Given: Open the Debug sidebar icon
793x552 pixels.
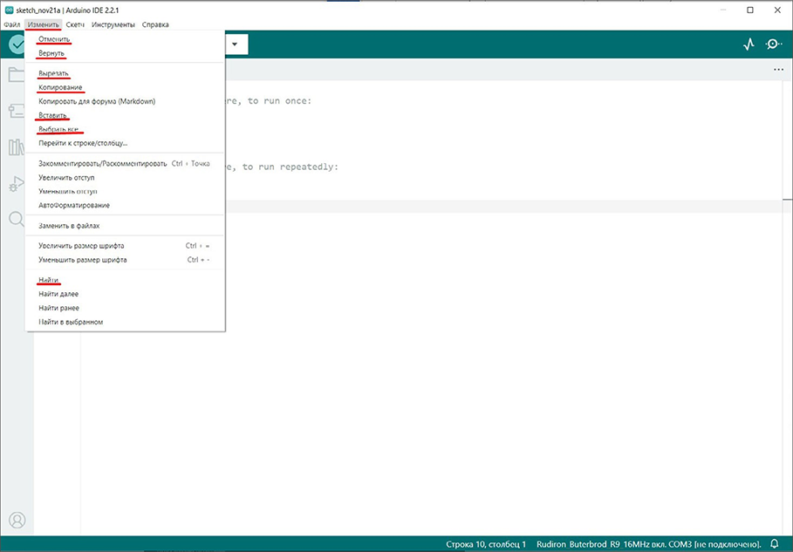Looking at the screenshot, I should coord(17,183).
